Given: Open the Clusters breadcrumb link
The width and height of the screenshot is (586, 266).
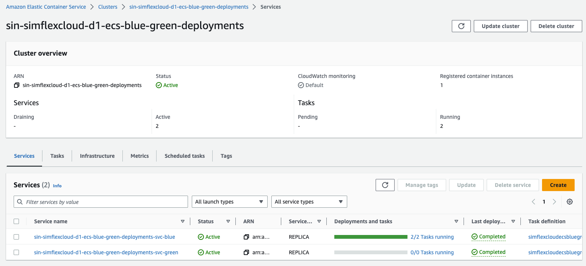Looking at the screenshot, I should tap(108, 7).
